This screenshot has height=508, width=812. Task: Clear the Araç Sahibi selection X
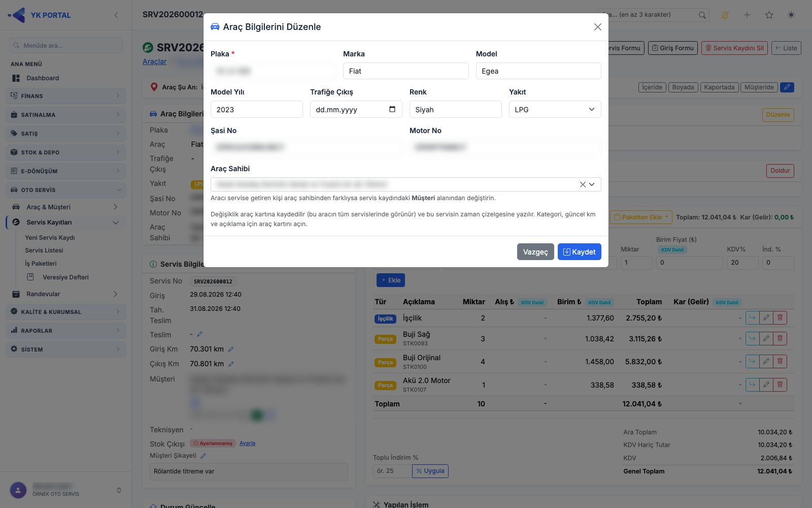[583, 184]
